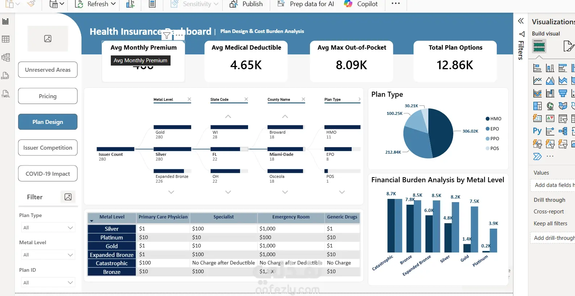
Task: Select the globe map visual
Action: pos(550,106)
